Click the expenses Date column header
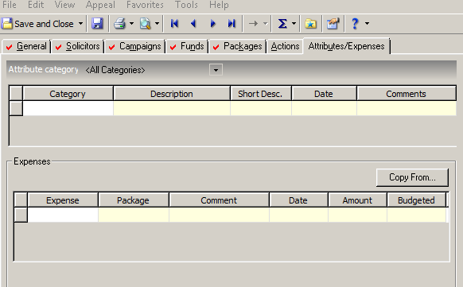Screen dimensions: 463x287 pos(298,200)
